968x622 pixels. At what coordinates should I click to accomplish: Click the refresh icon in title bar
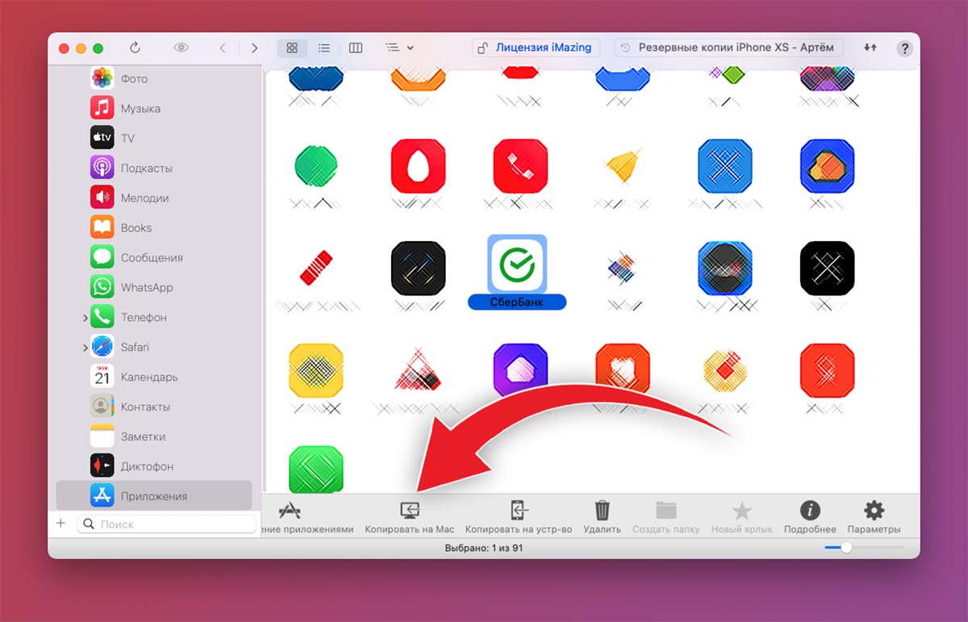[135, 48]
